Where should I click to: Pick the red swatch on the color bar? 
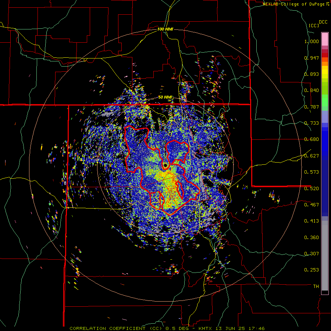[325, 55]
